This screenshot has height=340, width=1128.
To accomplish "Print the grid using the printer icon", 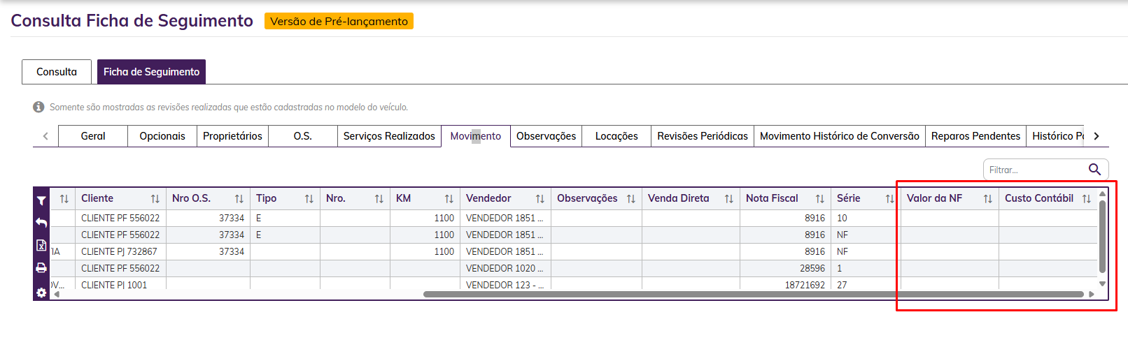I will tap(41, 267).
